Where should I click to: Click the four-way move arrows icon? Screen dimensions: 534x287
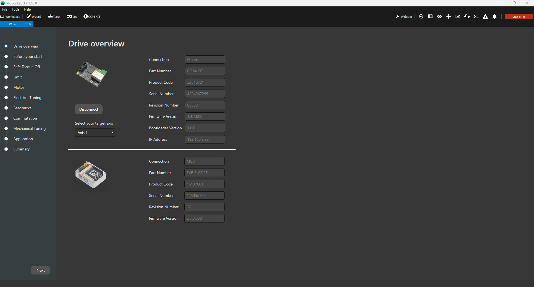tap(448, 17)
